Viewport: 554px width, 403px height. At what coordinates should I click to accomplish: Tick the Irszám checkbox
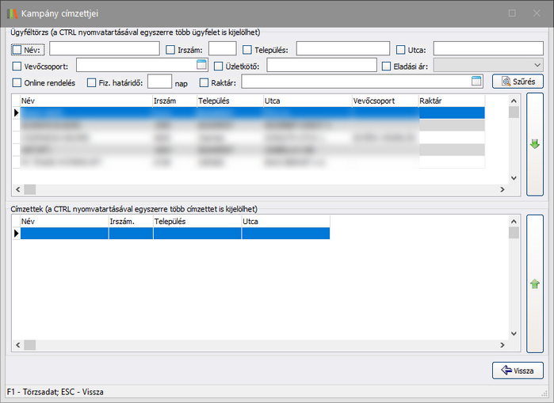(x=170, y=50)
